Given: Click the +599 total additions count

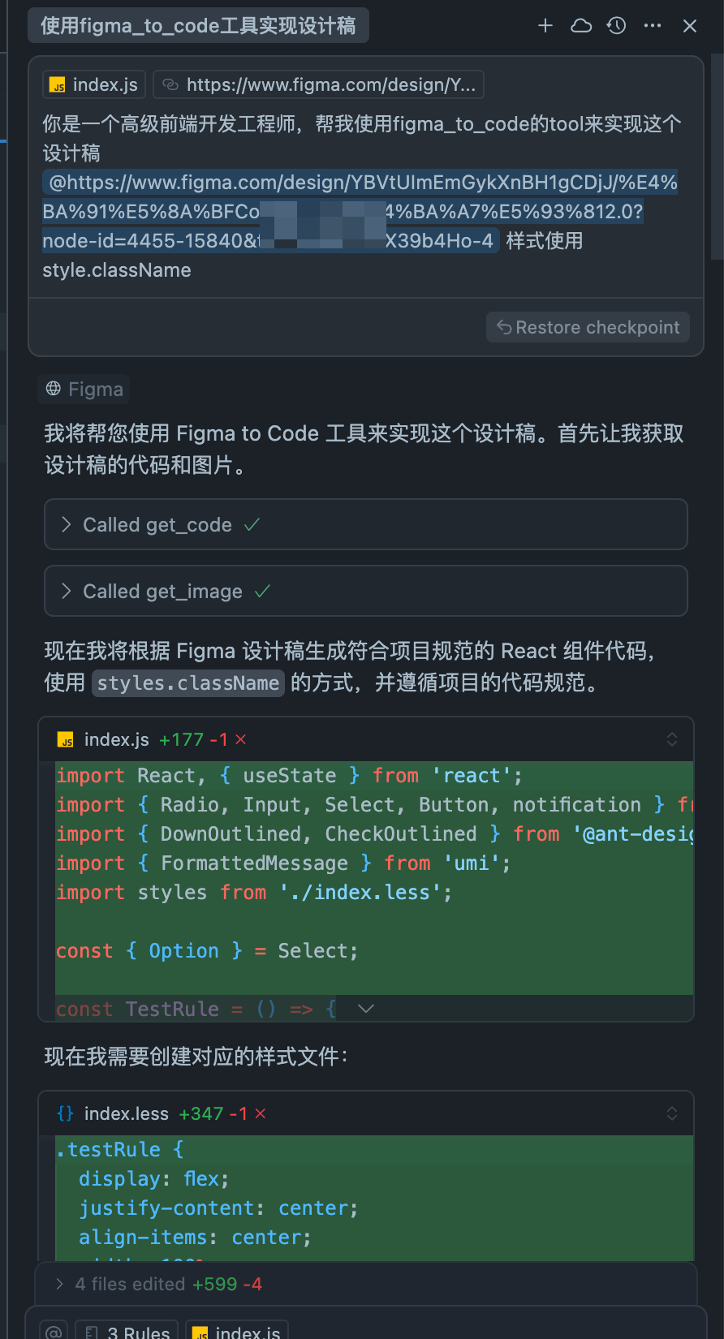Looking at the screenshot, I should pos(214,1284).
